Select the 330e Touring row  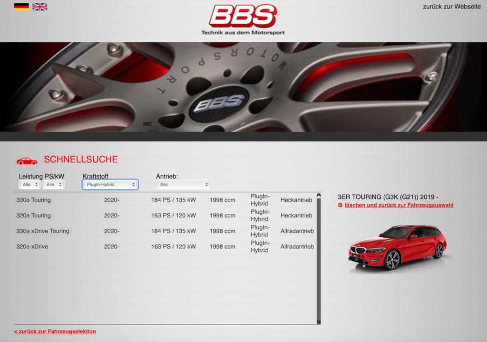click(x=165, y=200)
